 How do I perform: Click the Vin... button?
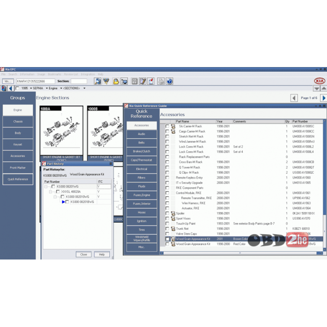(x=8, y=81)
